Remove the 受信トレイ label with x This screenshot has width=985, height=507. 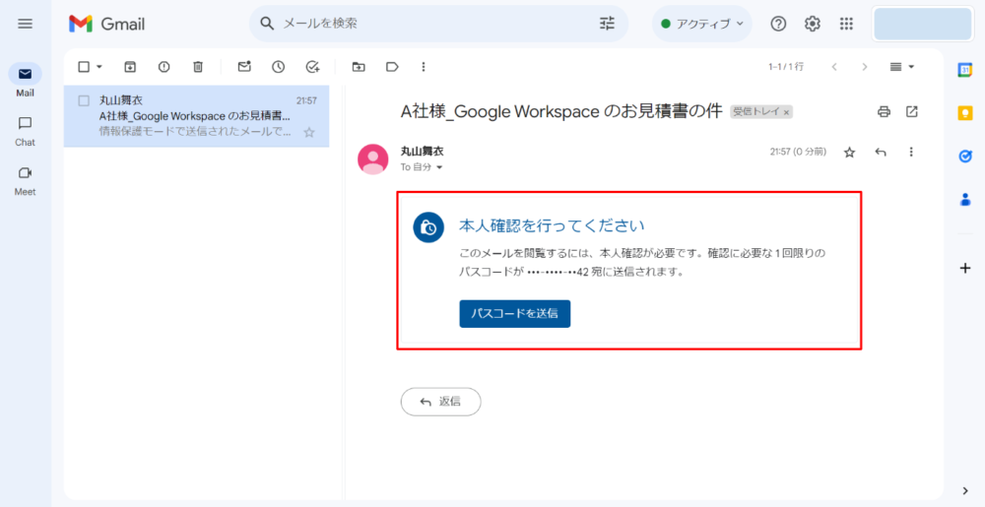point(786,113)
